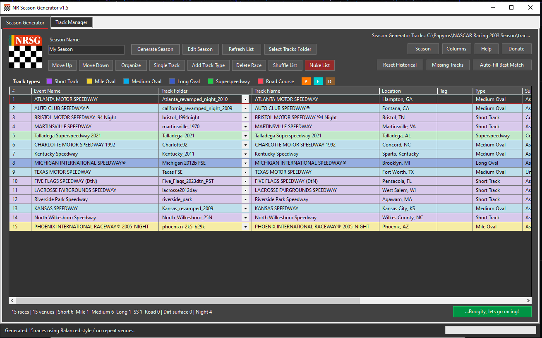542x338 pixels.
Task: Open the Edit Season button
Action: pyautogui.click(x=200, y=49)
